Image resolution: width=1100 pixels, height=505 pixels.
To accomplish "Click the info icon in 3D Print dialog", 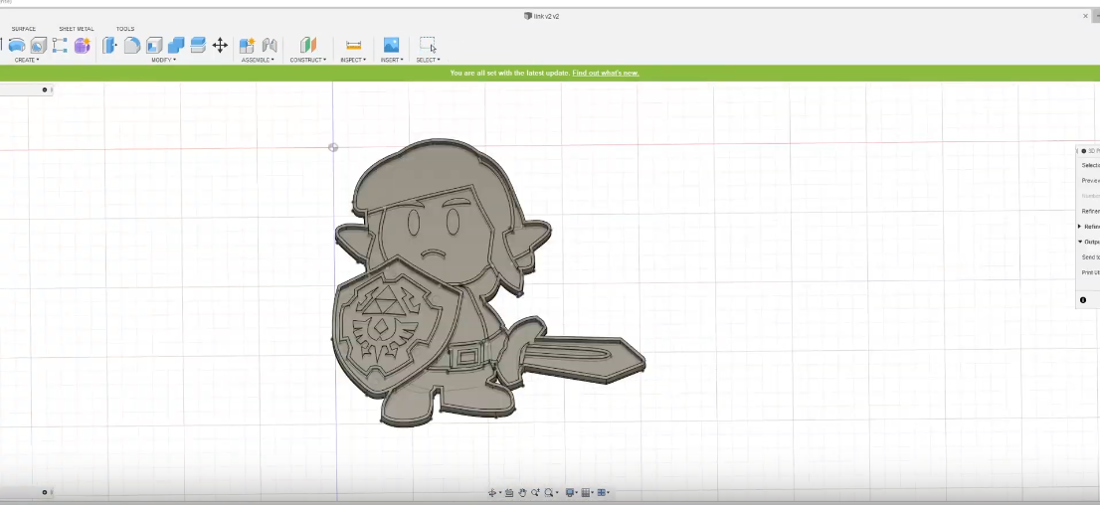I will [x=1083, y=300].
